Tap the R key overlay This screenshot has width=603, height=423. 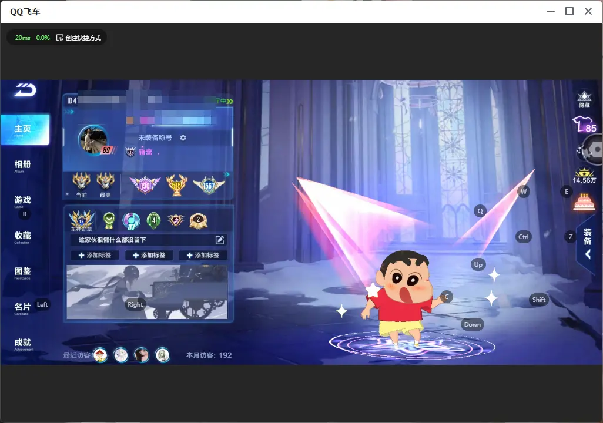25,214
